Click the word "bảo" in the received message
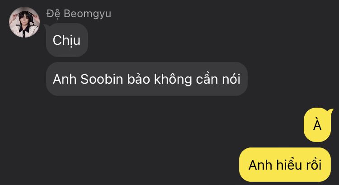Screen dimensions: 339x185 (139, 79)
